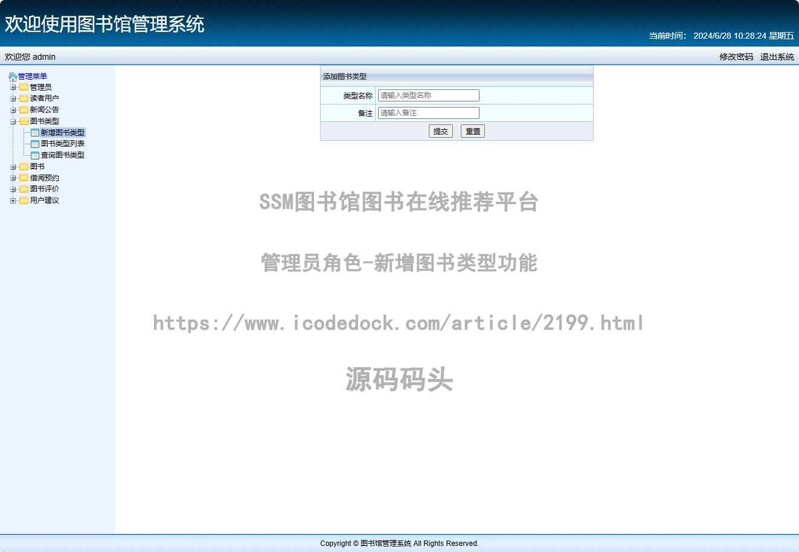Click the 添加图书类型 form header
The image size is (799, 552).
click(457, 77)
